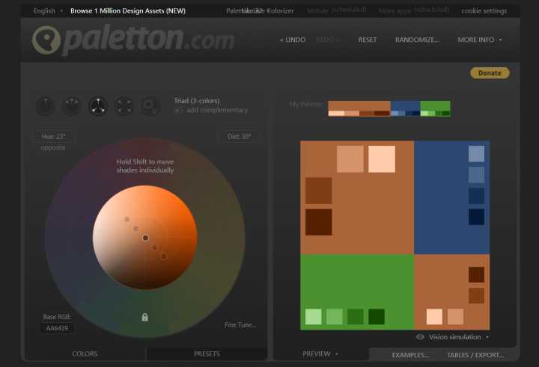Open the English language dropdown

48,10
